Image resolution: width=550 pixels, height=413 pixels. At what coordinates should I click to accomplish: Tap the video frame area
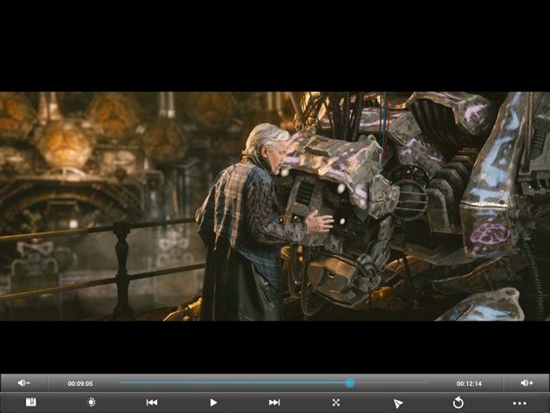pyautogui.click(x=275, y=206)
